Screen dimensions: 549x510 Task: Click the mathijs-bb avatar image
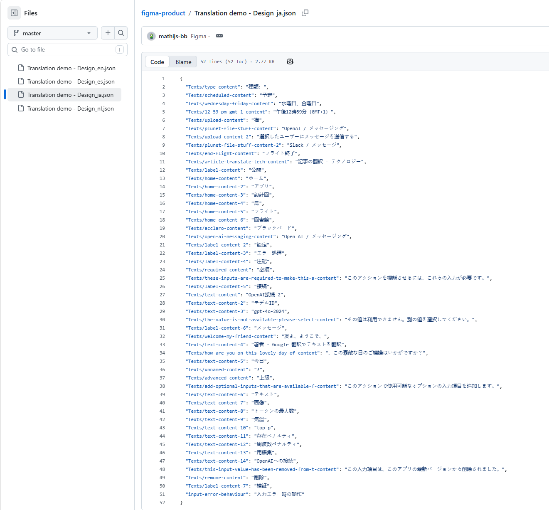click(x=151, y=36)
